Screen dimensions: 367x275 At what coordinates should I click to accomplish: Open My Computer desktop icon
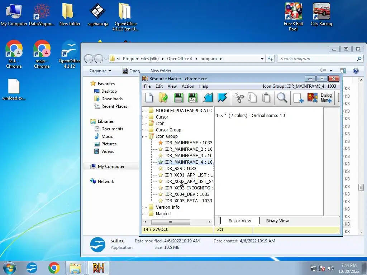click(14, 15)
